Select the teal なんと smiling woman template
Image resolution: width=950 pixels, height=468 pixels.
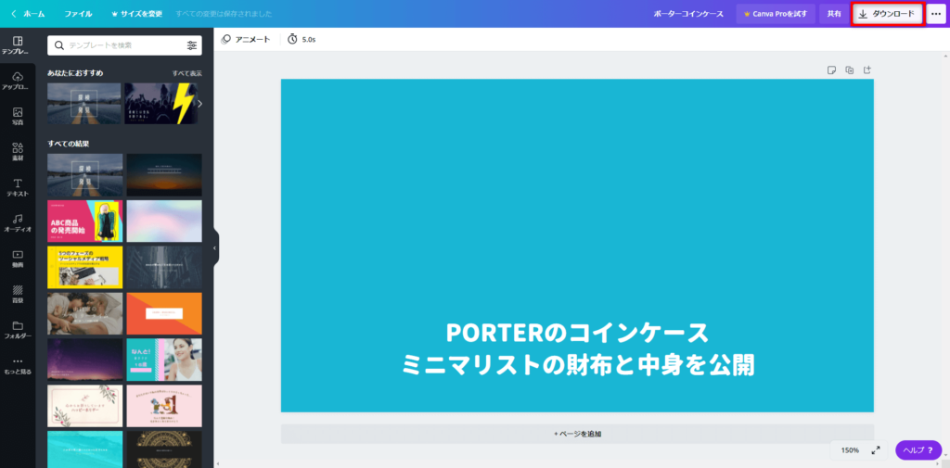[x=164, y=360]
